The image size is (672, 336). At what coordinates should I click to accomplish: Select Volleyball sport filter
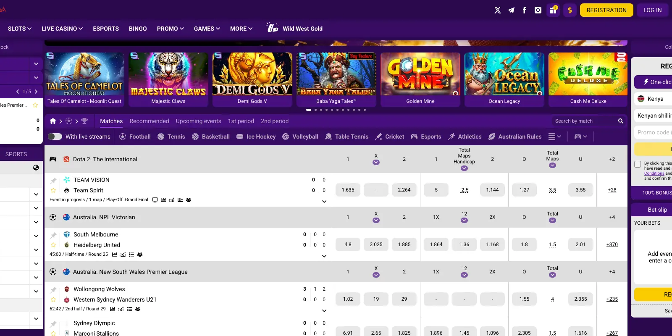point(300,136)
